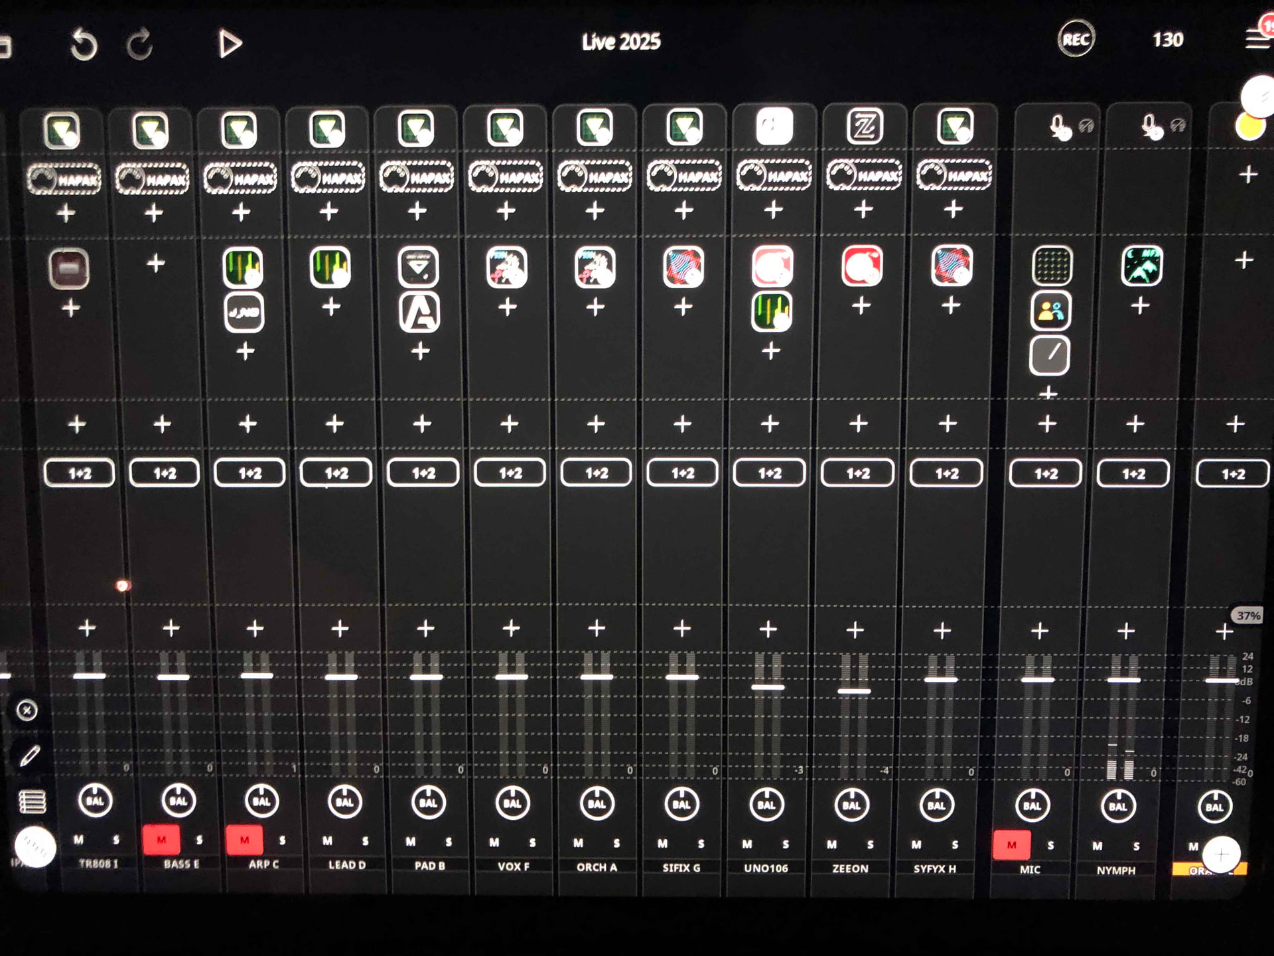Open output routing 1+2 on PAD B channel
Screen dimensions: 1274x956
pos(423,473)
